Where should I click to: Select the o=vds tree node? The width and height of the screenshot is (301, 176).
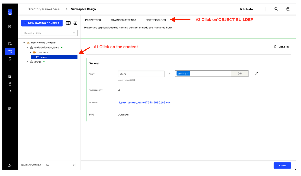tap(38, 62)
